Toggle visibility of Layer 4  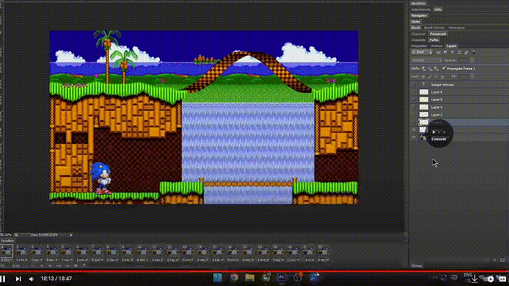(414, 107)
